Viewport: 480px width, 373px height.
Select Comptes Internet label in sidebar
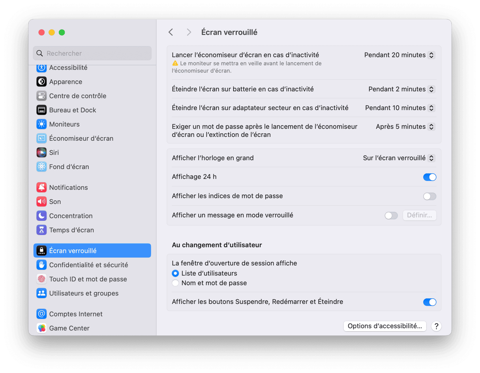tap(76, 314)
